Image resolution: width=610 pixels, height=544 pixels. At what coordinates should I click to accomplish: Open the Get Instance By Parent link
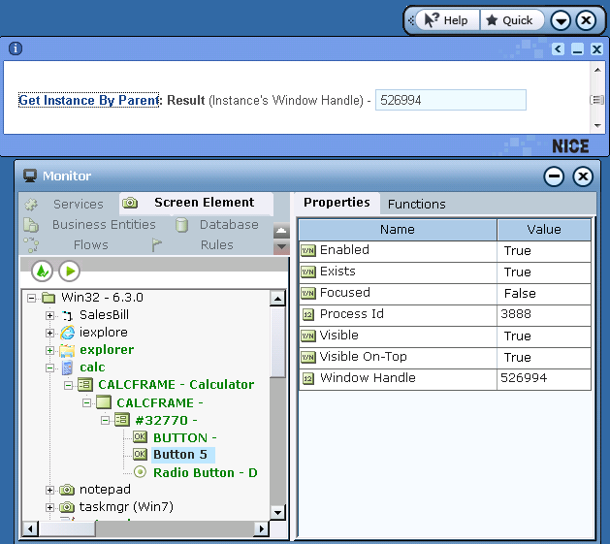tap(88, 100)
